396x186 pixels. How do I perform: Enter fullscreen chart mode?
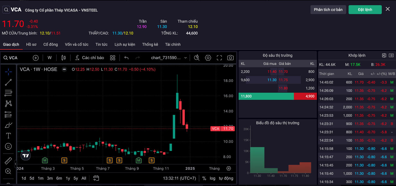click(219, 58)
